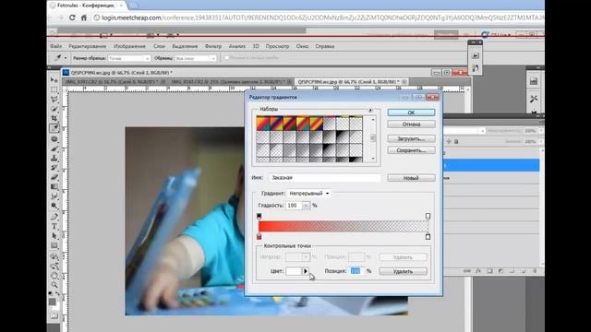Select the 3D Object Rotate tool
591x332 pixels.
(54, 256)
